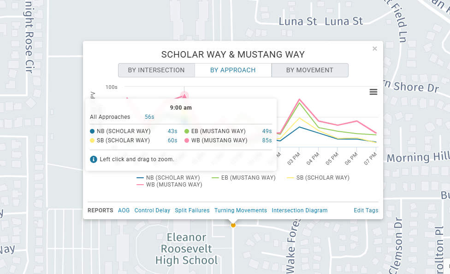450x274 pixels.
Task: Open the Turning Movements report
Action: 241,210
